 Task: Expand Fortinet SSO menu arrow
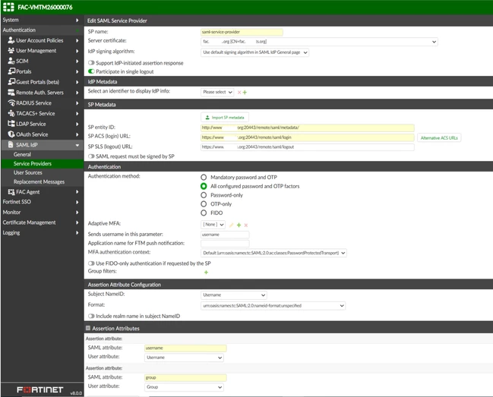coord(77,202)
